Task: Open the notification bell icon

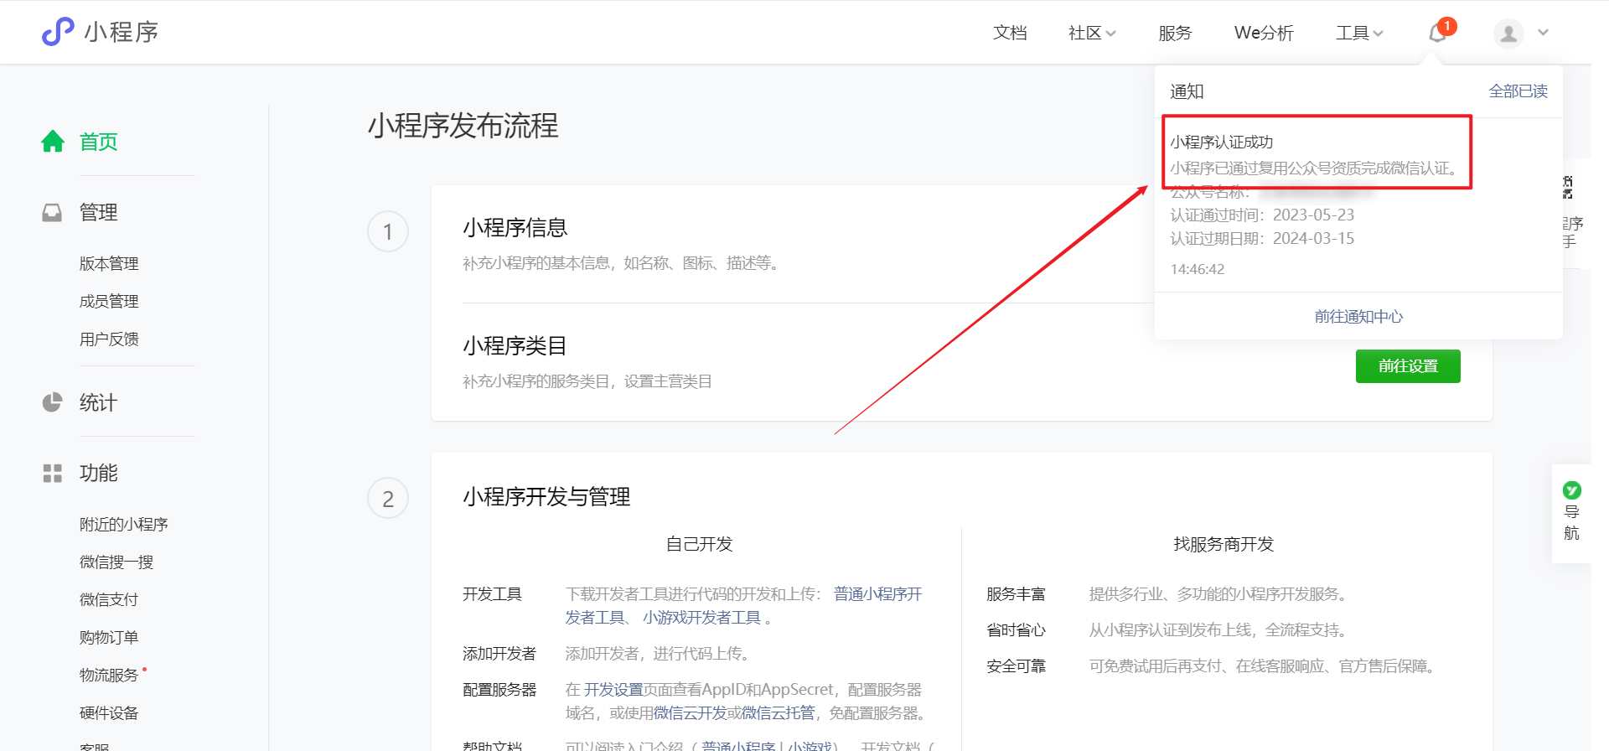Action: click(x=1438, y=33)
